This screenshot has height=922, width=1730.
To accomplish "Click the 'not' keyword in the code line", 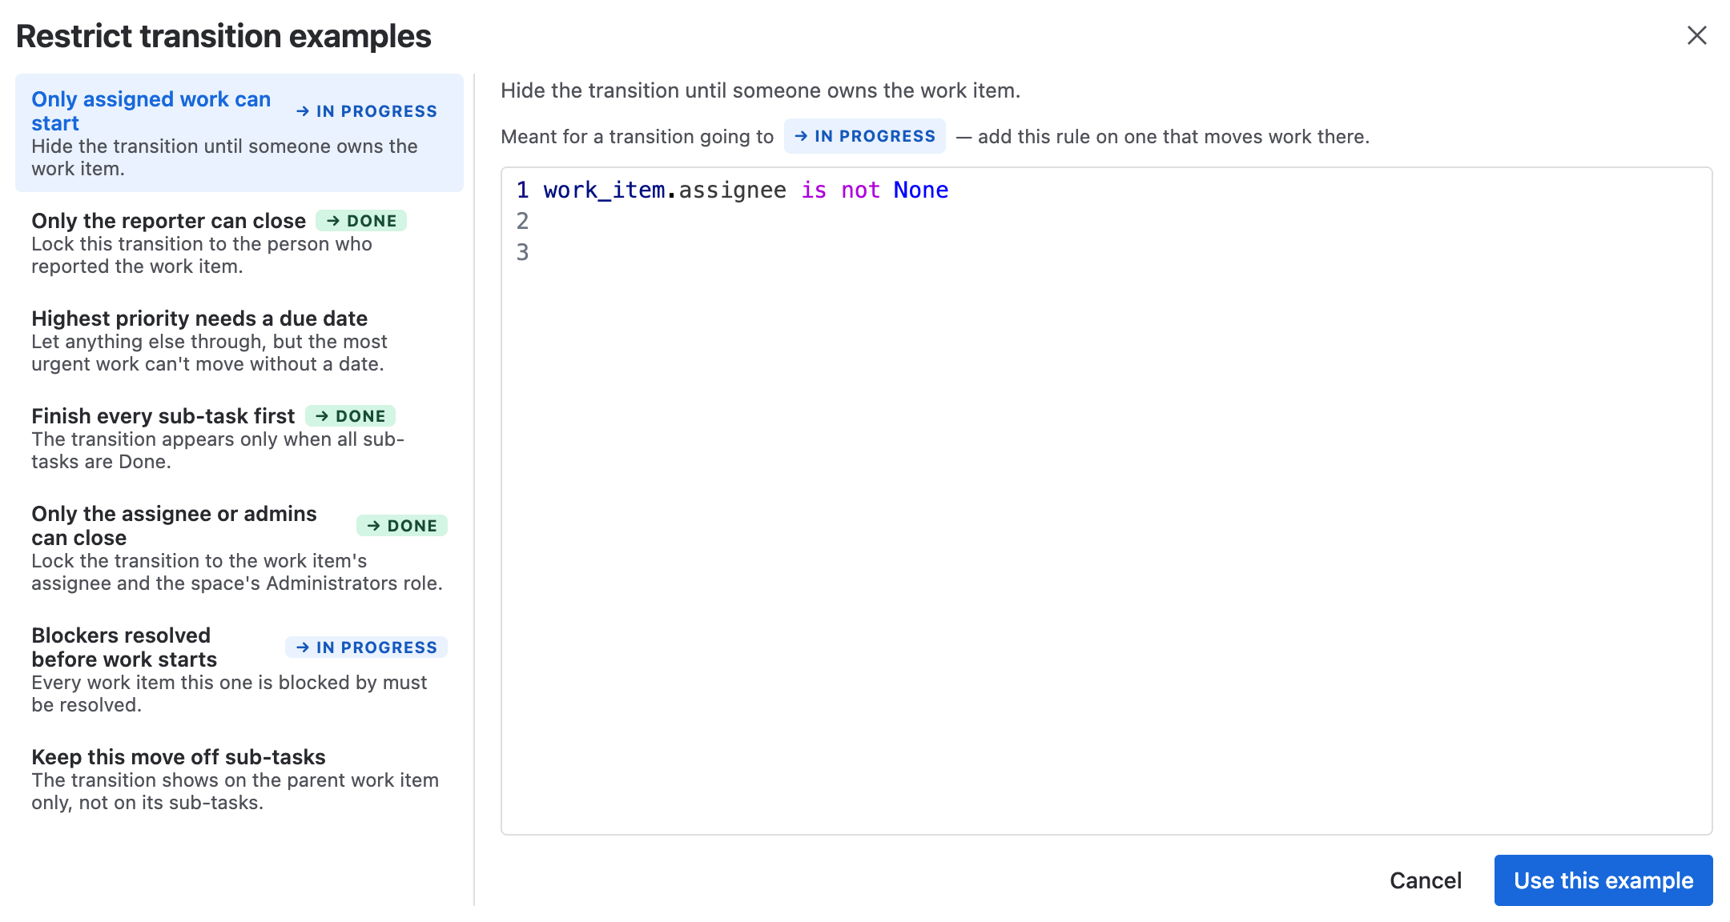I will [861, 190].
